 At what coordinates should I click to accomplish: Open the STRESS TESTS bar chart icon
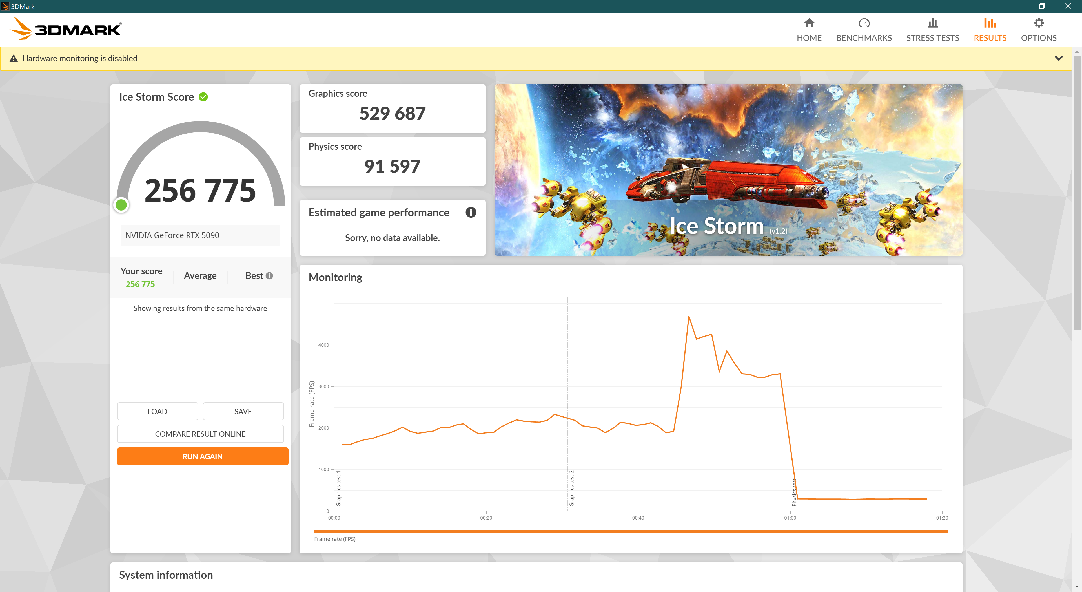coord(932,23)
